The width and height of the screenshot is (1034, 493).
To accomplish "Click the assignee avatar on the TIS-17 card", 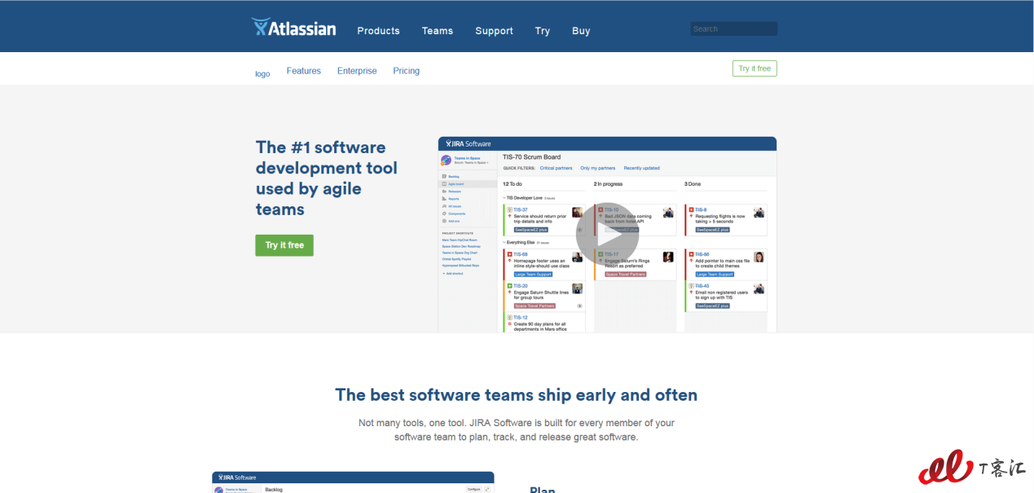I will (x=668, y=257).
